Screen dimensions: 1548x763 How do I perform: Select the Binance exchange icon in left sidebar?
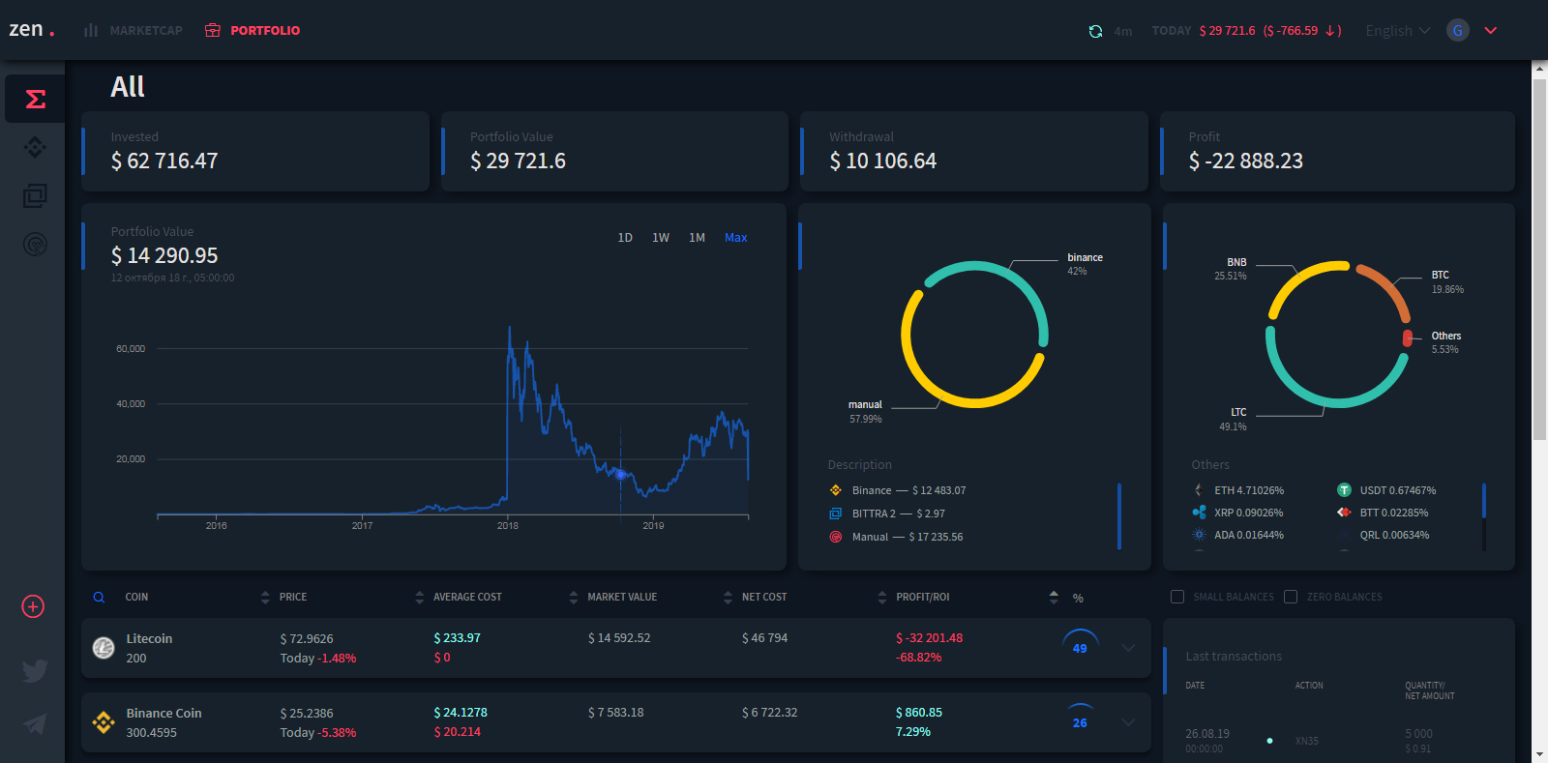35,147
